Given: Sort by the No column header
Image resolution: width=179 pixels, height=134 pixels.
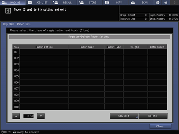Looking at the screenshot, I should coord(16,47).
